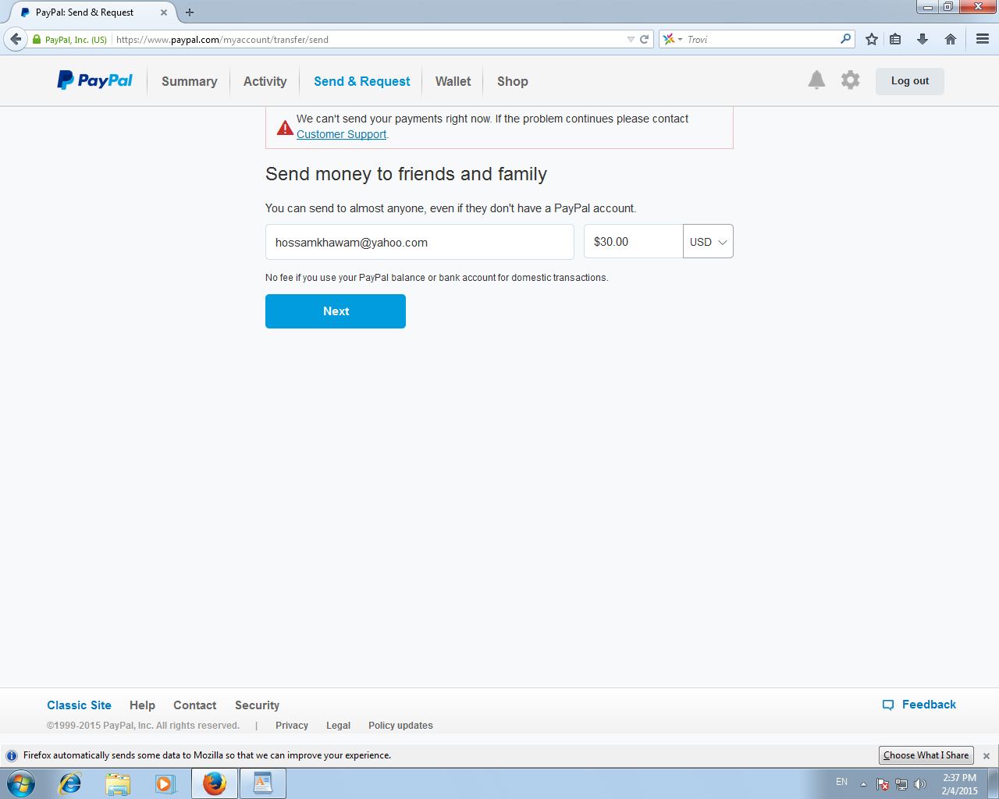Switch to Firefox in the taskbar
Screen dimensions: 999x799
[214, 783]
